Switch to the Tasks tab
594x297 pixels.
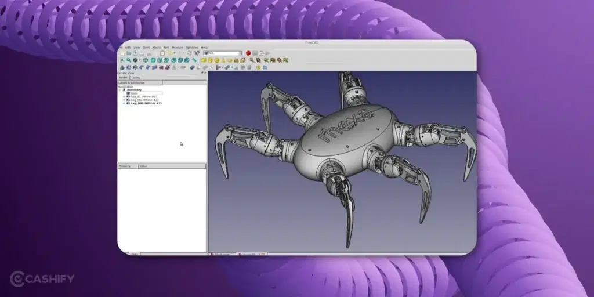point(136,78)
